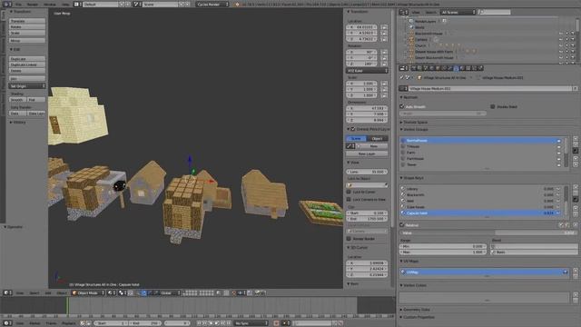Click the Lens value field
Viewport: 581px width, 327px height.
tap(367, 172)
